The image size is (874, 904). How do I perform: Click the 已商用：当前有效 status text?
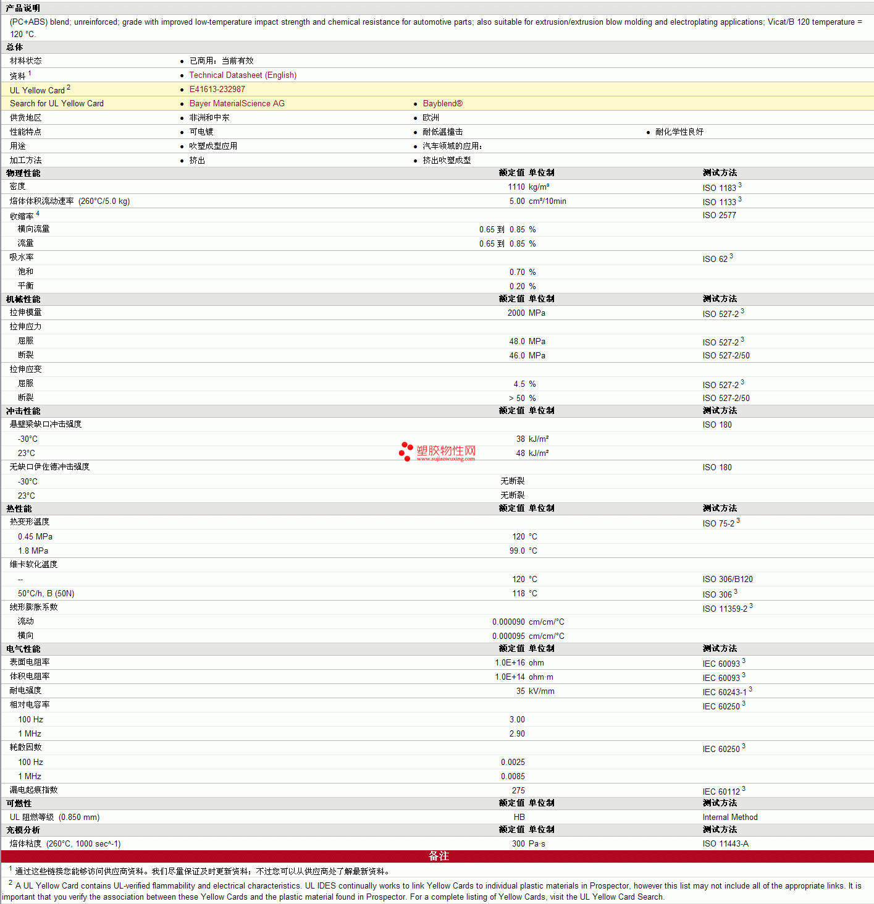click(x=221, y=61)
